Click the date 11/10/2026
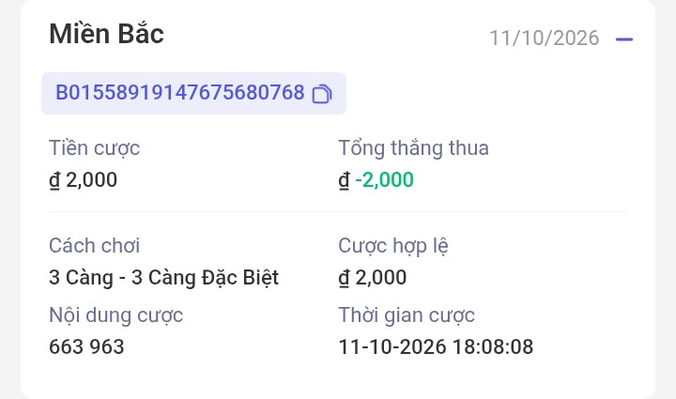The width and height of the screenshot is (676, 399). point(545,38)
